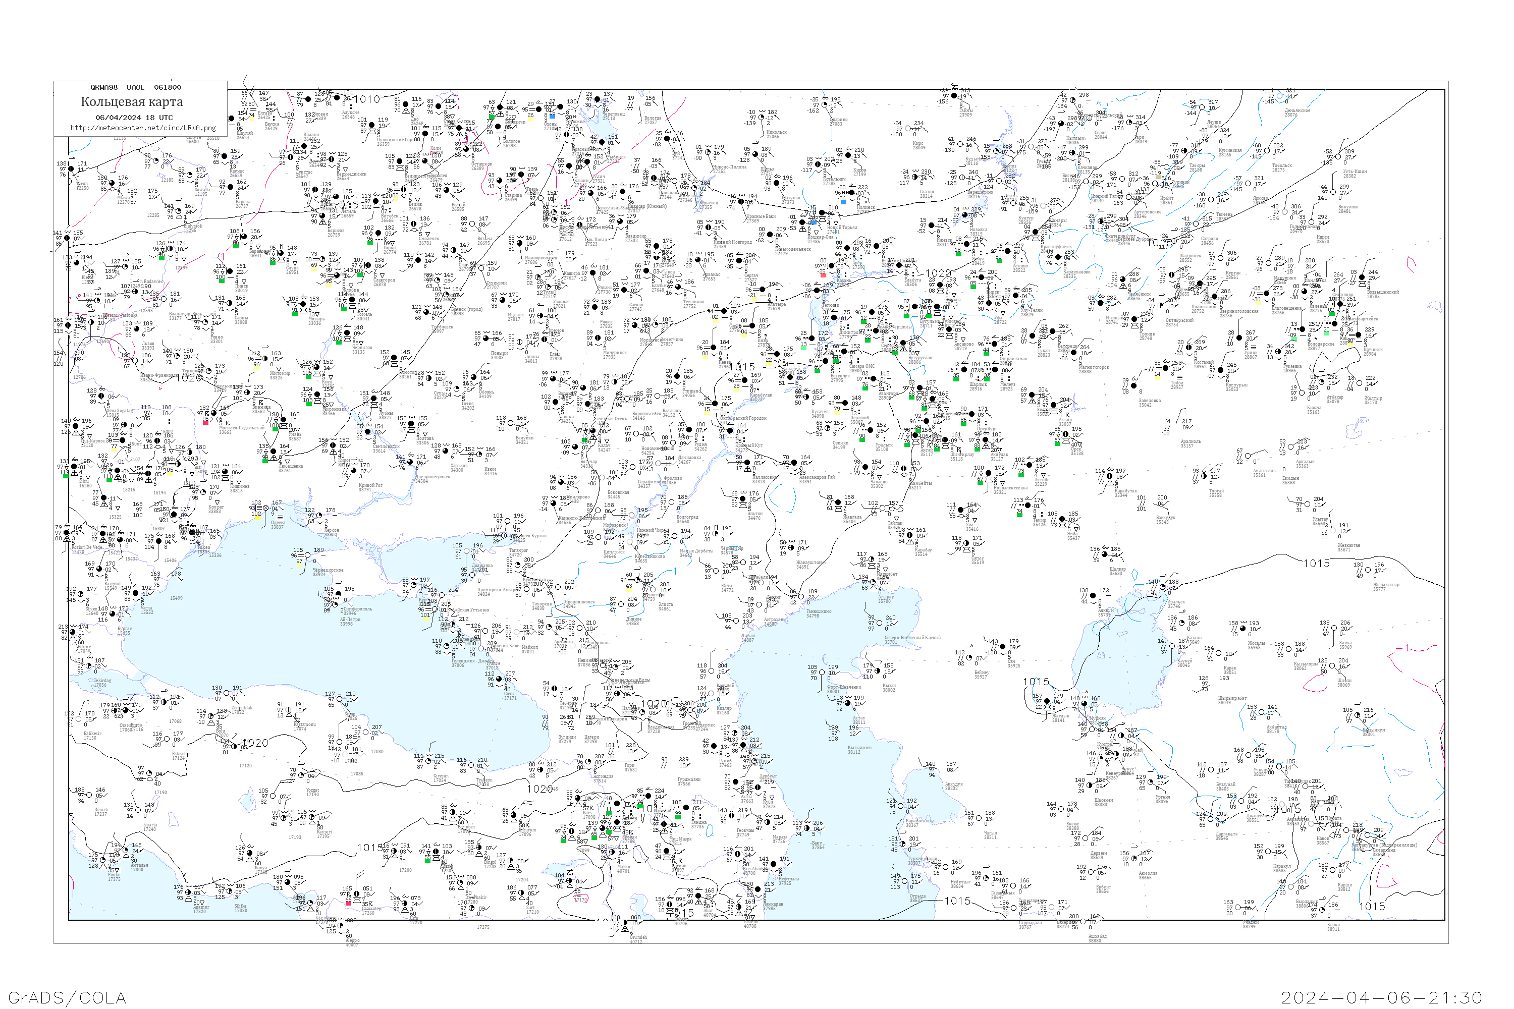The width and height of the screenshot is (1514, 1009).
Task: Click the Кольцевая карта map title
Action: (x=132, y=102)
